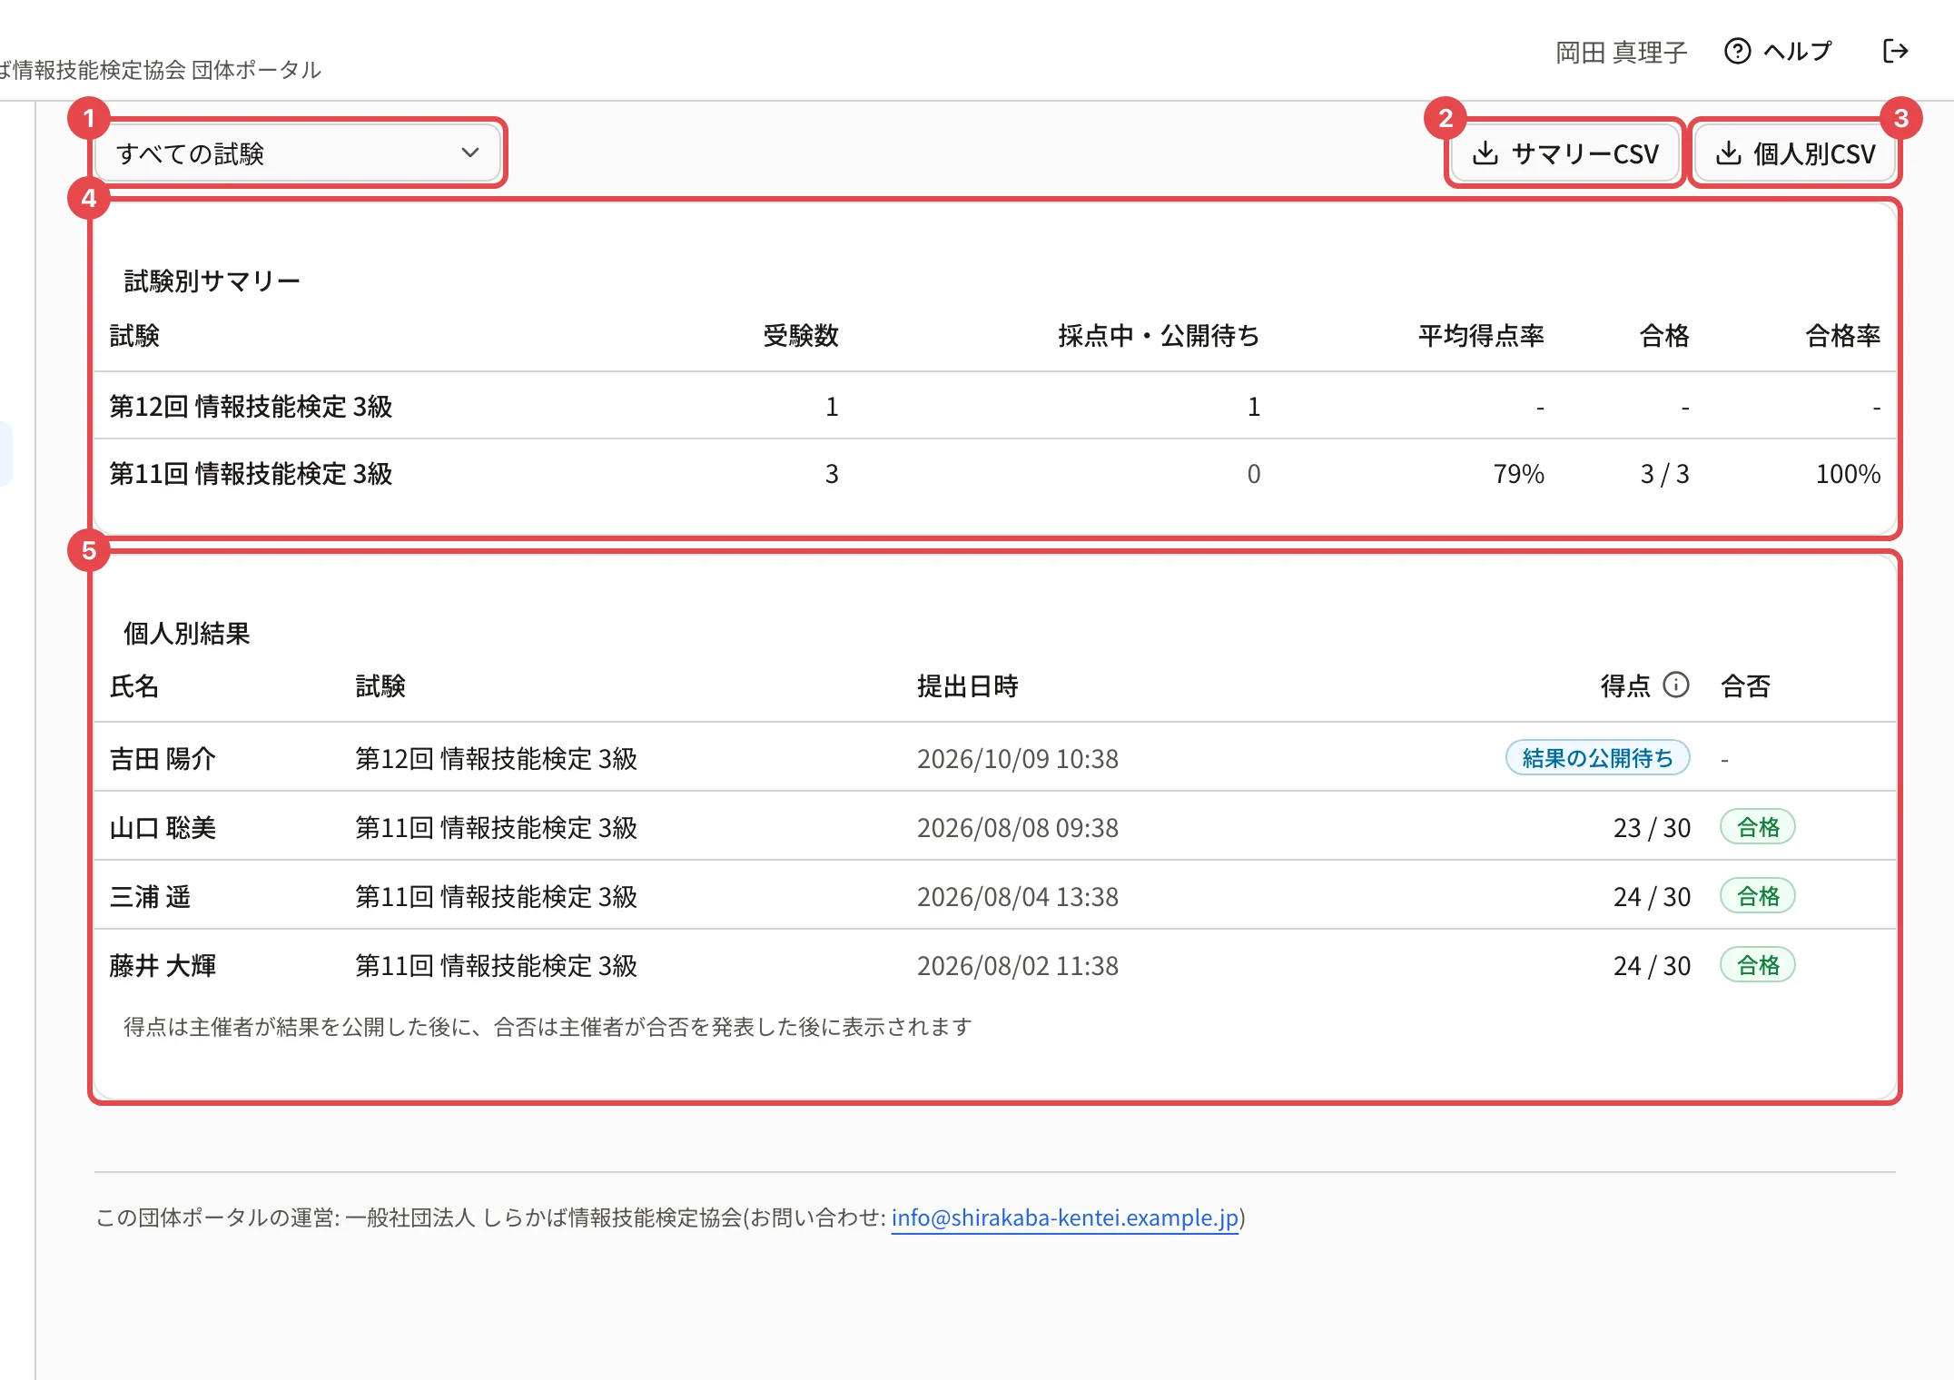Image resolution: width=1954 pixels, height=1380 pixels.
Task: Click the user name 岡田 真理子
Action: coord(1622,53)
